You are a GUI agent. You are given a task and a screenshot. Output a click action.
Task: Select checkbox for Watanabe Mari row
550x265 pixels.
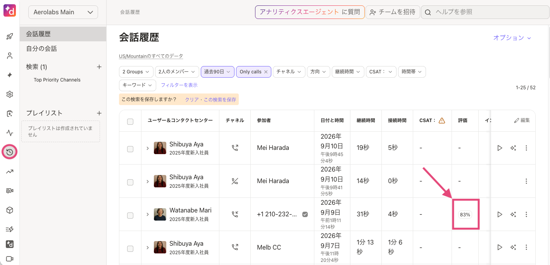130,215
